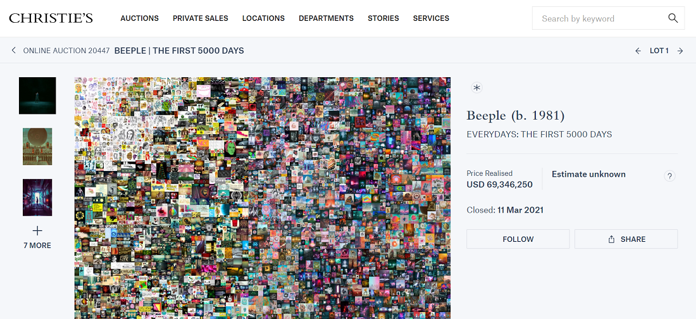Go to next lot arrow

[x=680, y=51]
